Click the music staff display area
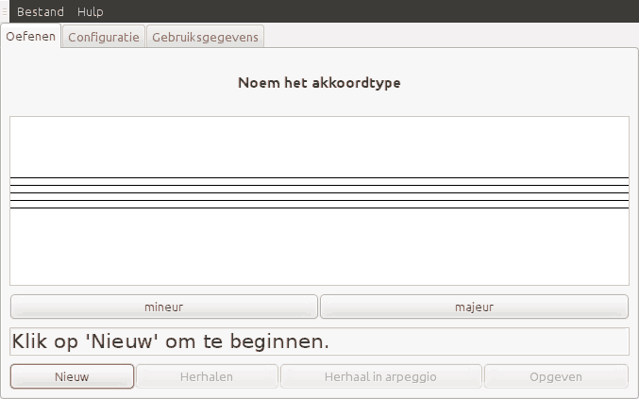 pos(319,201)
